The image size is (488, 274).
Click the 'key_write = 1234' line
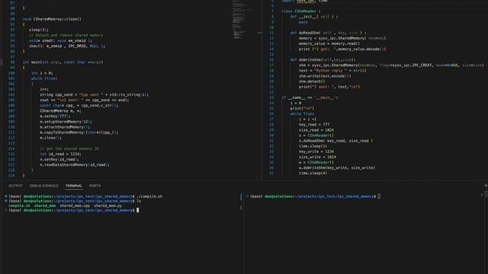316,151
